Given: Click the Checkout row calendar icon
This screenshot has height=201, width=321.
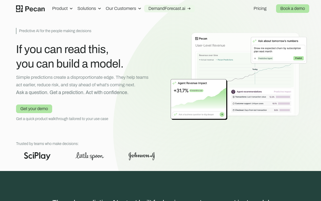Looking at the screenshot, I should 234,110.
